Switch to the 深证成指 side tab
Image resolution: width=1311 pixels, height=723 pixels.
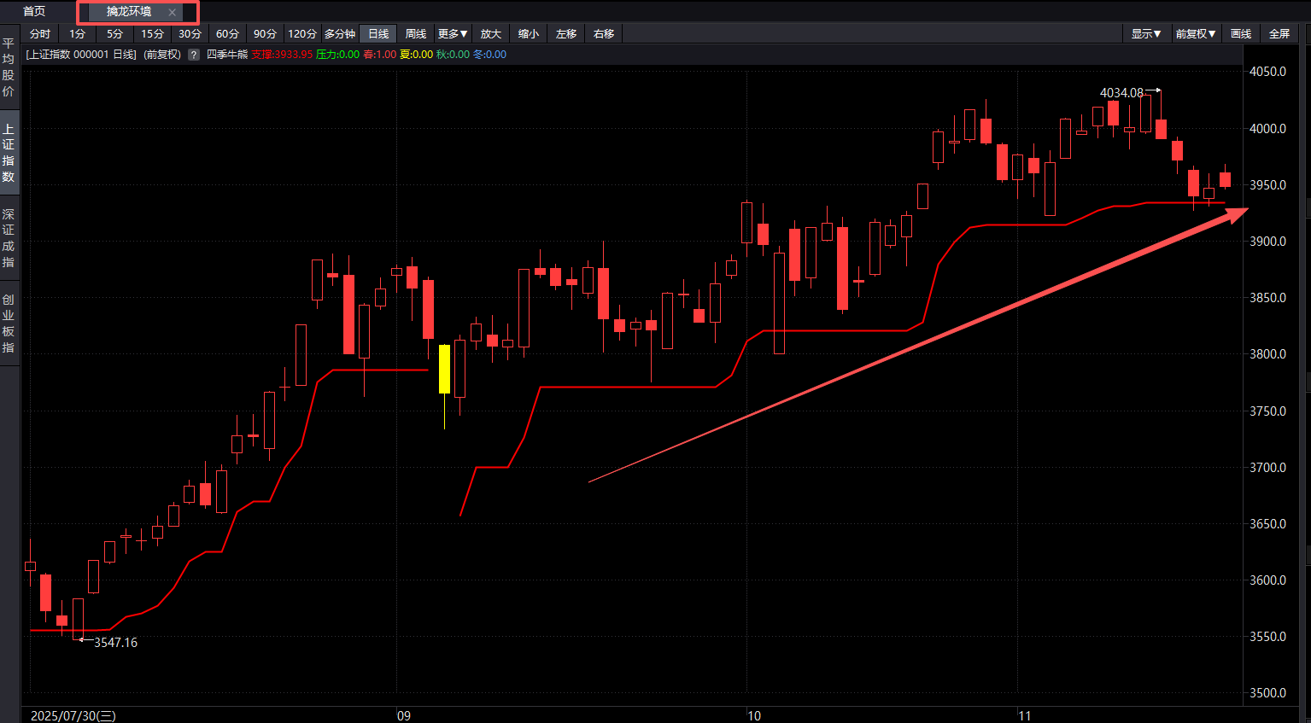[x=9, y=238]
